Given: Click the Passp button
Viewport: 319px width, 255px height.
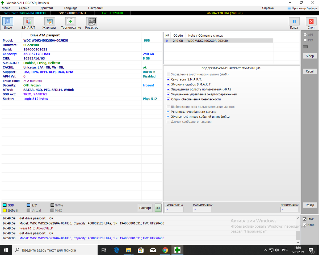Looking at the screenshot, I should click(x=310, y=205).
